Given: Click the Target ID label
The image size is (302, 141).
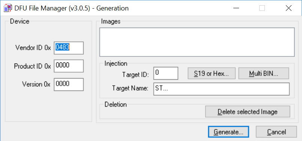Looking at the screenshot, I should 135,75.
